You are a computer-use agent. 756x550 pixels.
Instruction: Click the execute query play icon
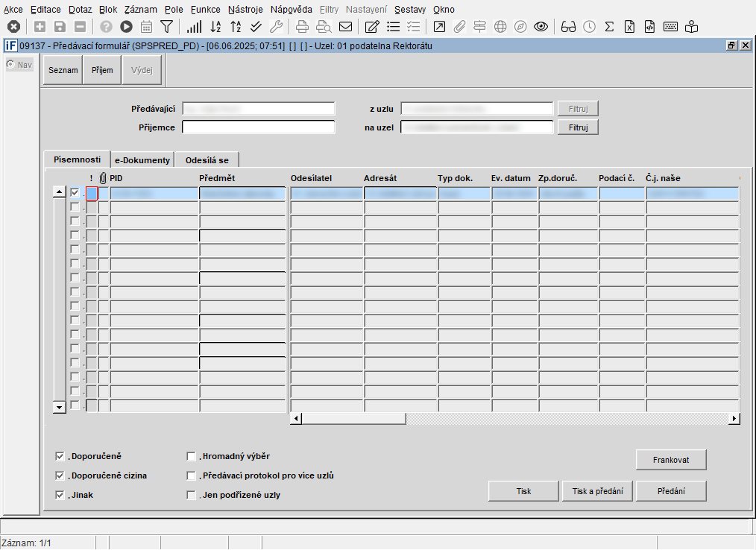click(126, 27)
